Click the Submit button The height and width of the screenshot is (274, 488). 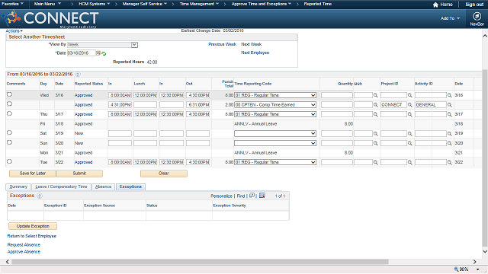(79, 174)
